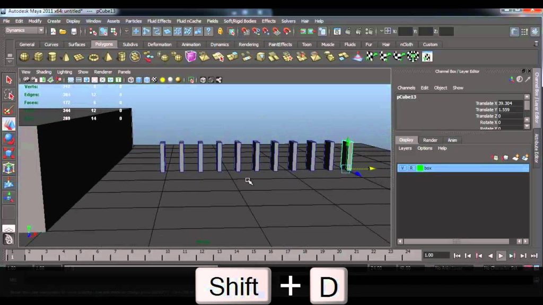Screen dimensions: 543x305
Task: Open the Lighting menu in viewport
Action: pyautogui.click(x=64, y=72)
